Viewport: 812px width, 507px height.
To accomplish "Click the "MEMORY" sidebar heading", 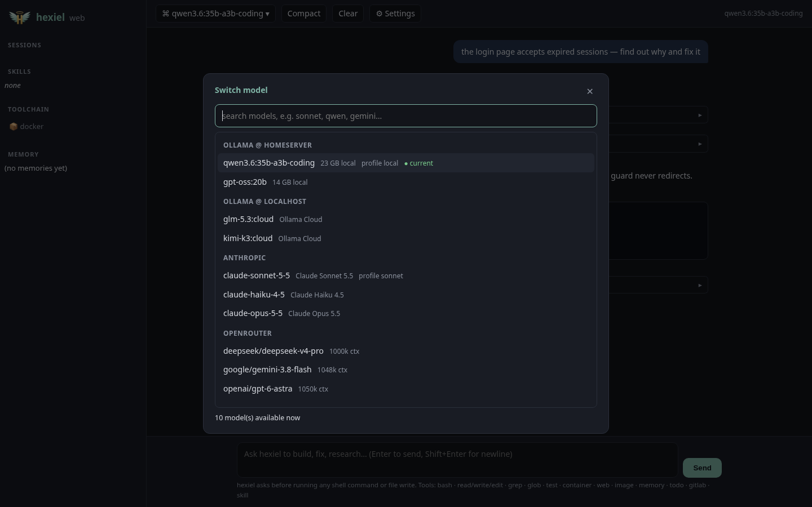I will tap(23, 154).
